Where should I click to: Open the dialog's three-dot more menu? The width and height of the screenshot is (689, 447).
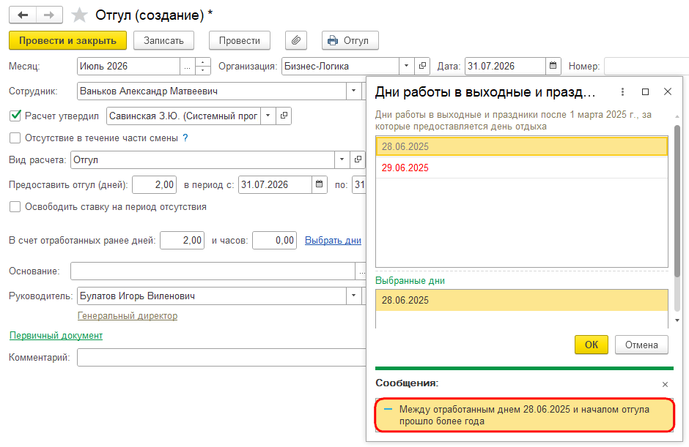pyautogui.click(x=622, y=91)
